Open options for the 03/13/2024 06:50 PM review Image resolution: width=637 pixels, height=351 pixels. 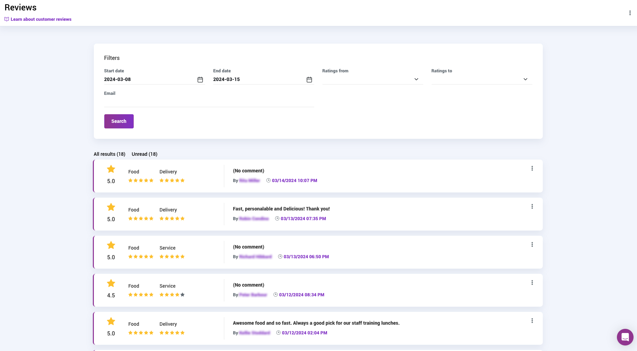coord(532,245)
